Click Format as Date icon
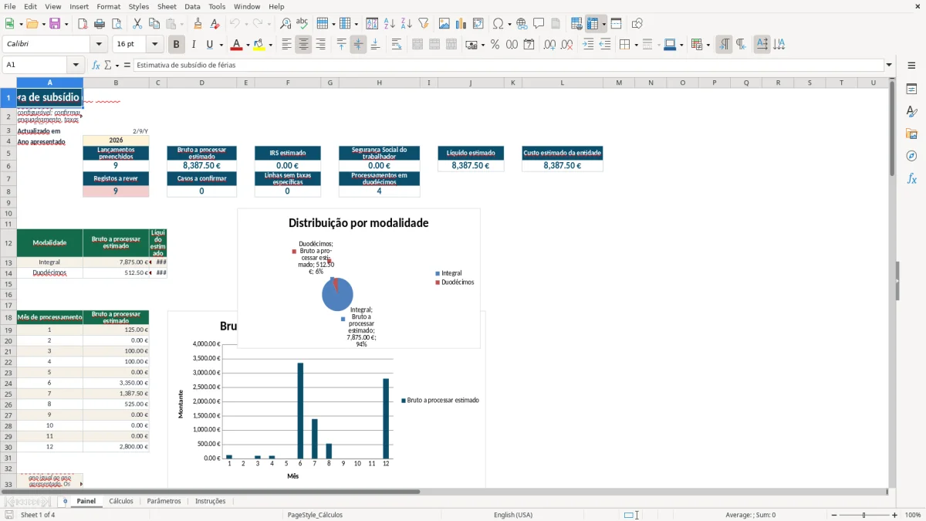 [529, 45]
